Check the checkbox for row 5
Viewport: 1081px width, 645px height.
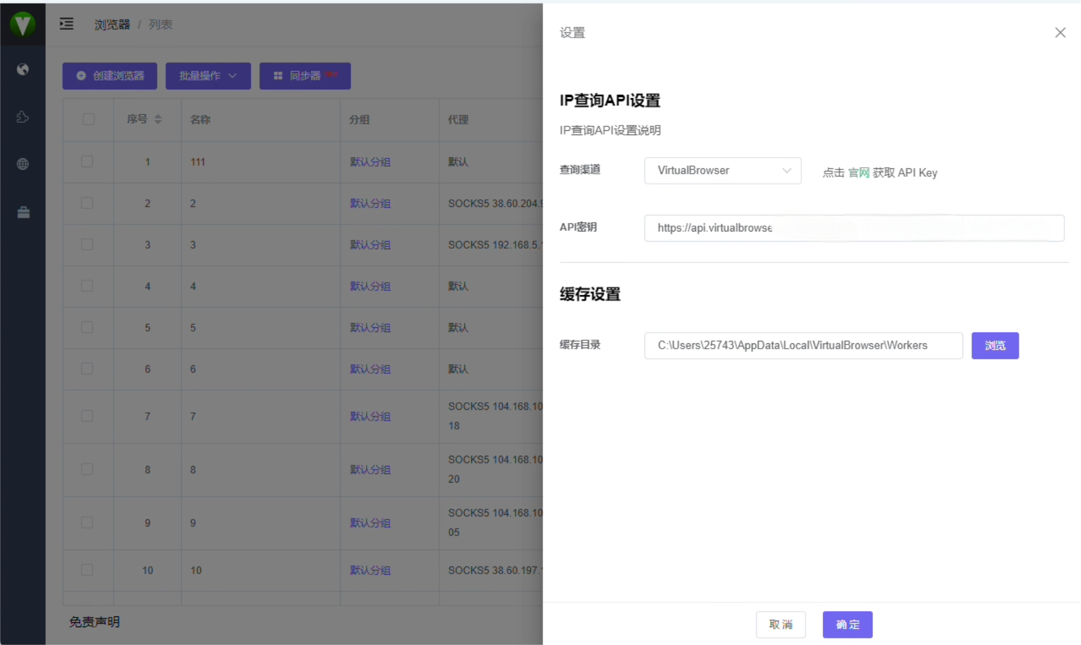(x=87, y=327)
